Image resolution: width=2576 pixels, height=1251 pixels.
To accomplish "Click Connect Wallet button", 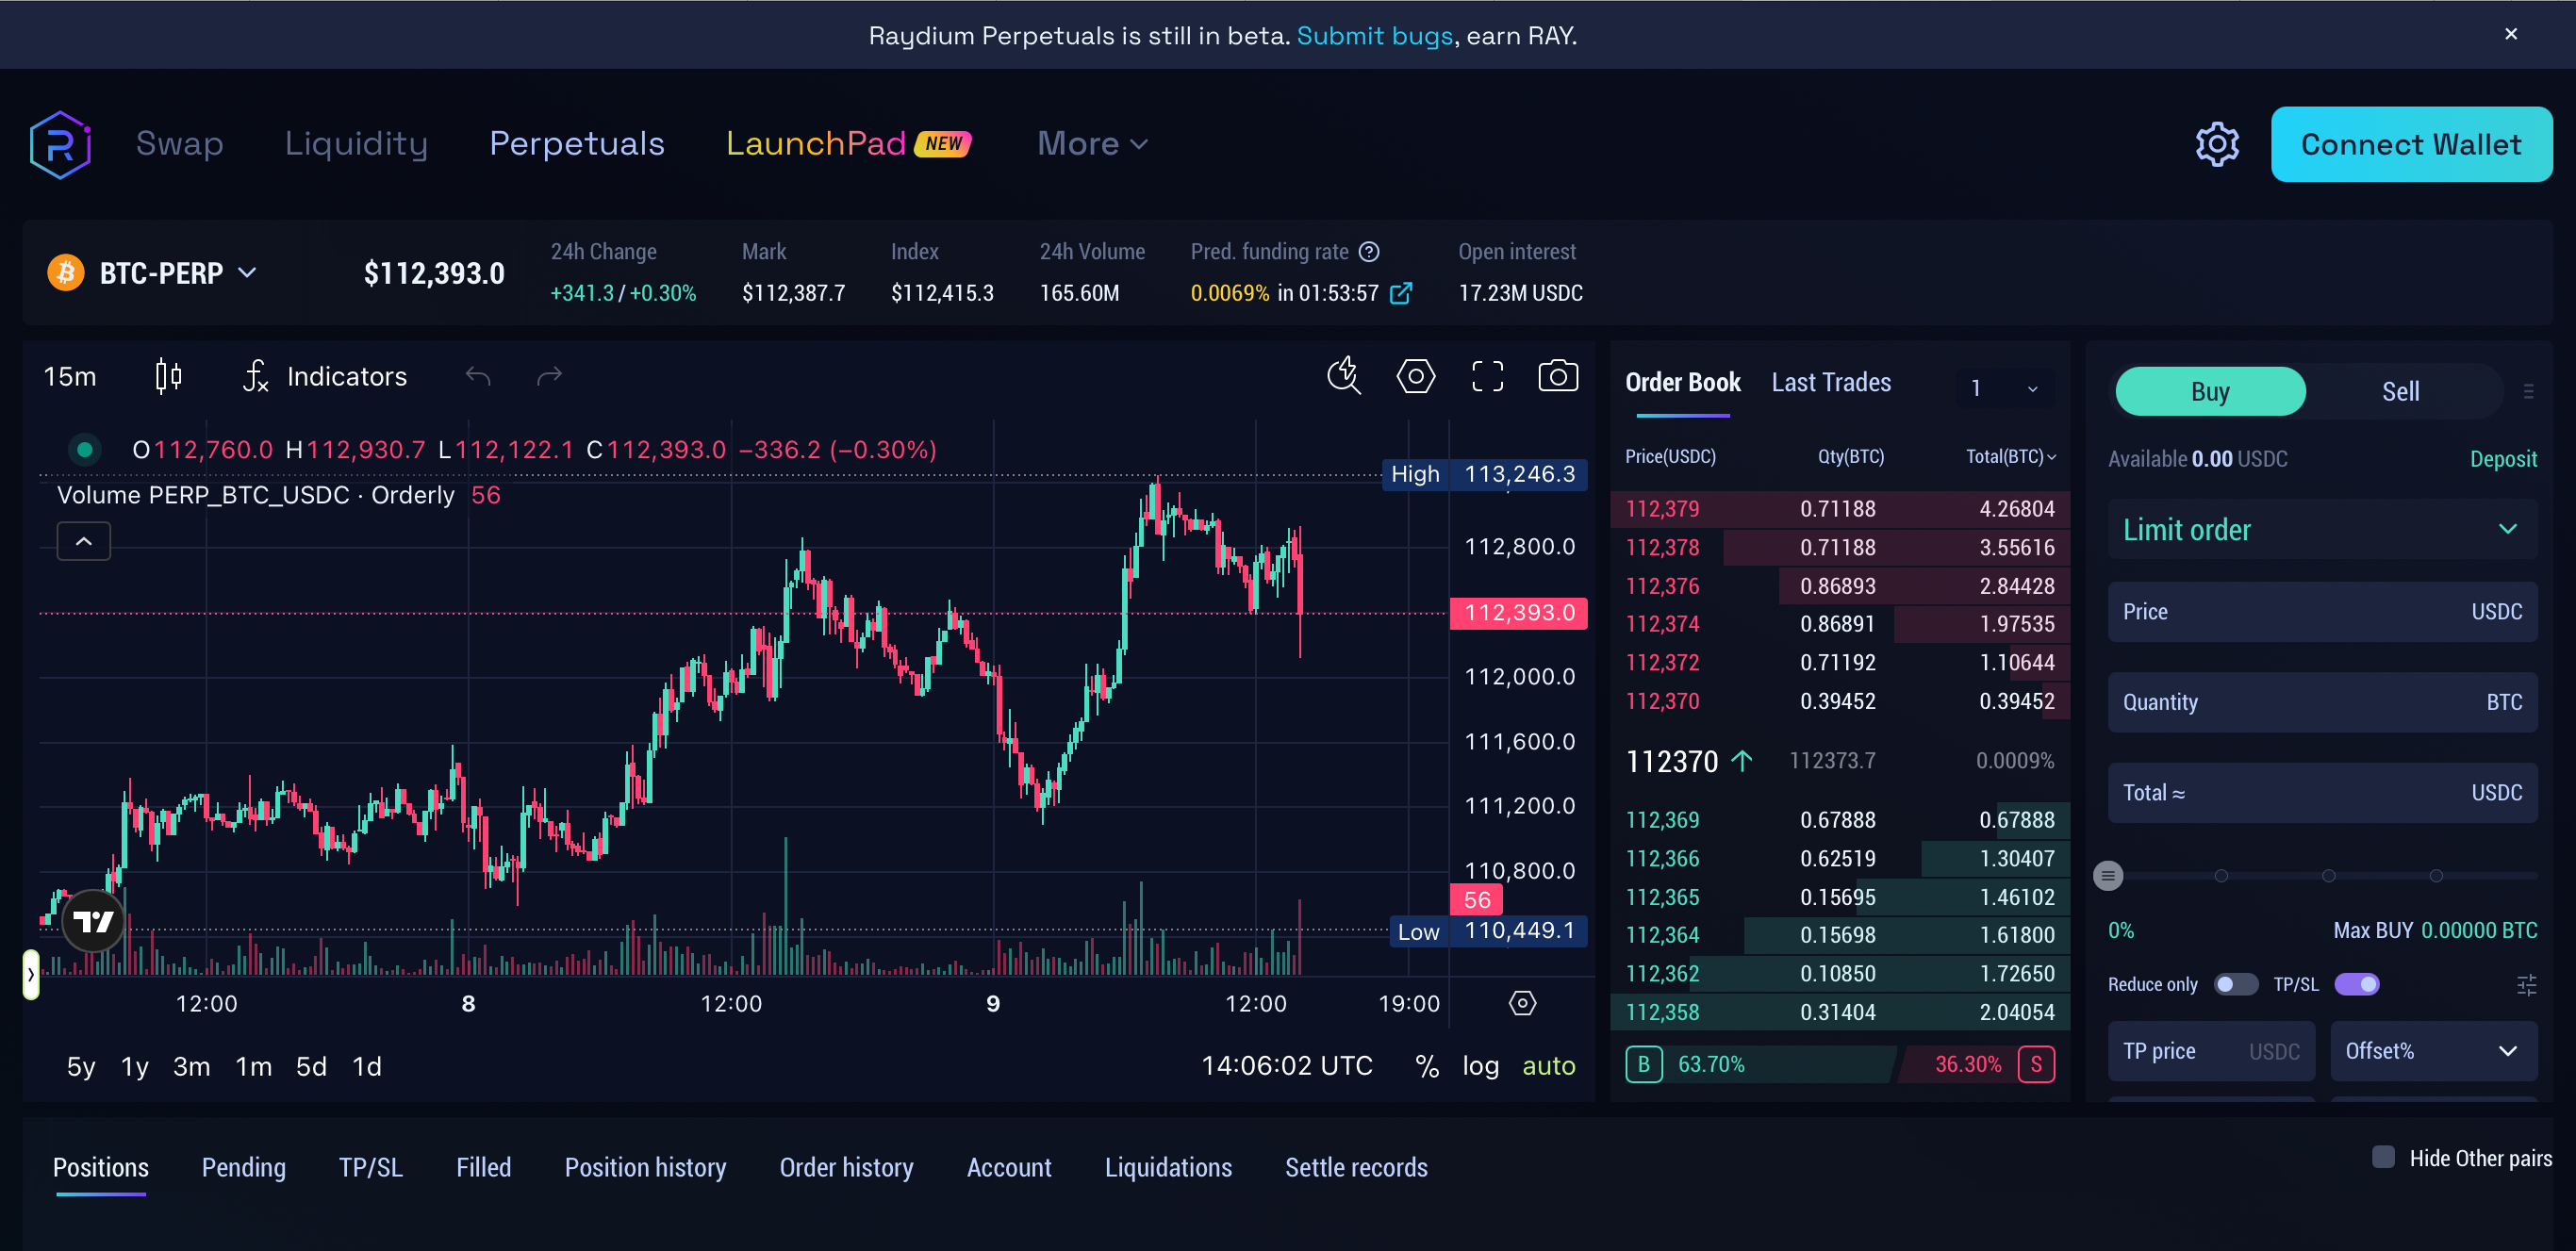I will pos(2411,144).
